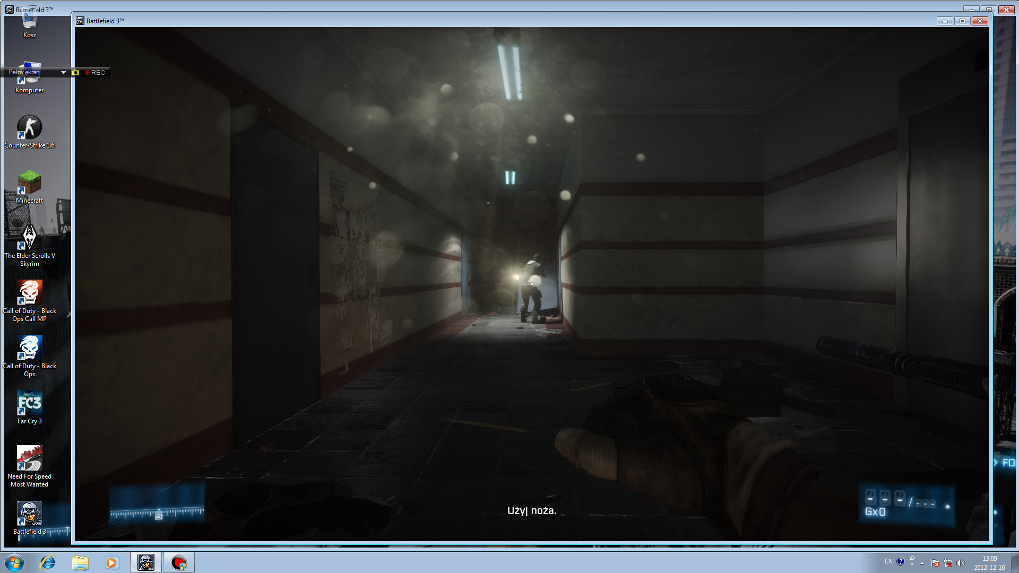Select Need For Speed Most Wanted shortcut
The height and width of the screenshot is (573, 1019).
click(x=30, y=466)
